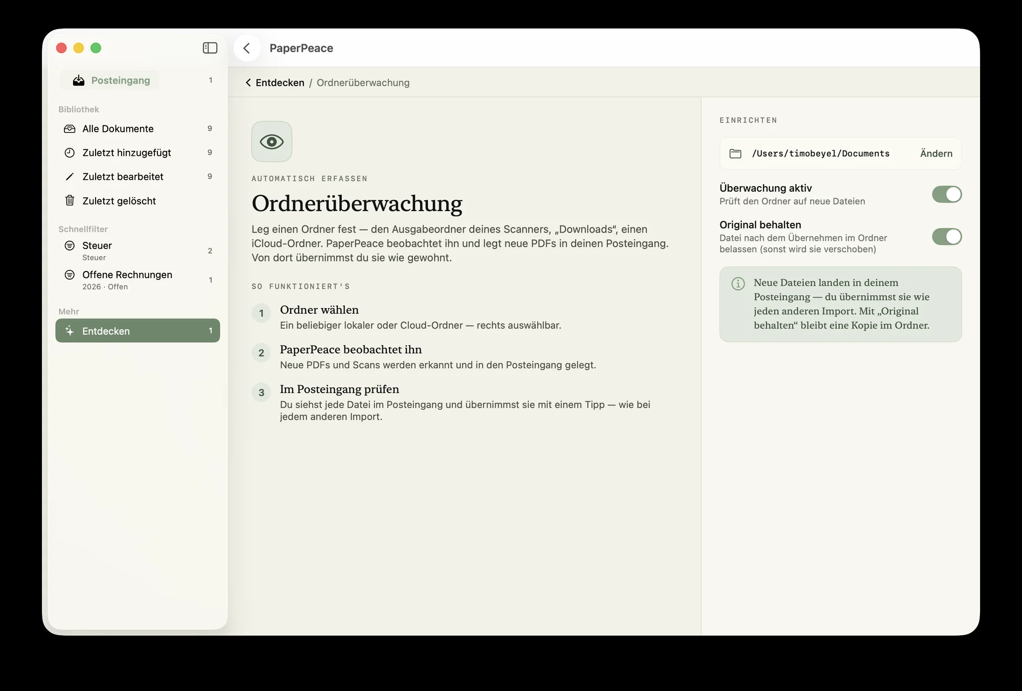Click the filter icon beside Offene Rechnungen
This screenshot has height=691, width=1022.
[x=69, y=275]
